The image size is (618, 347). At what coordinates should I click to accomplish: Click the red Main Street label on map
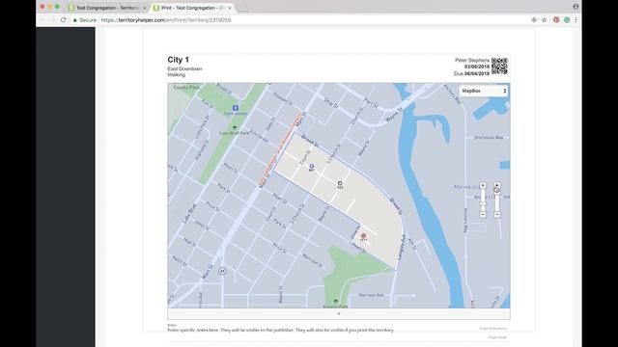tap(280, 150)
